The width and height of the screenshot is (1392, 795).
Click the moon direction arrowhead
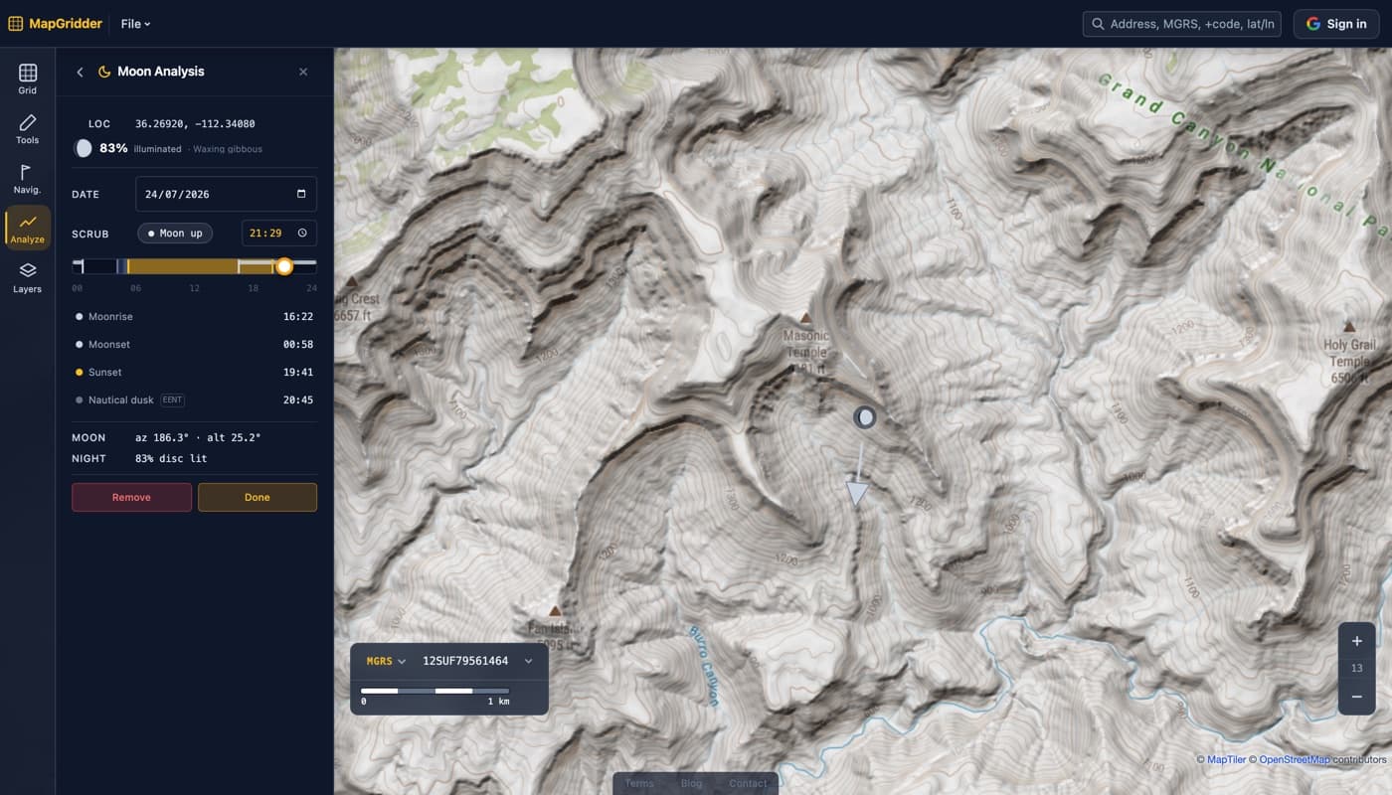857,493
